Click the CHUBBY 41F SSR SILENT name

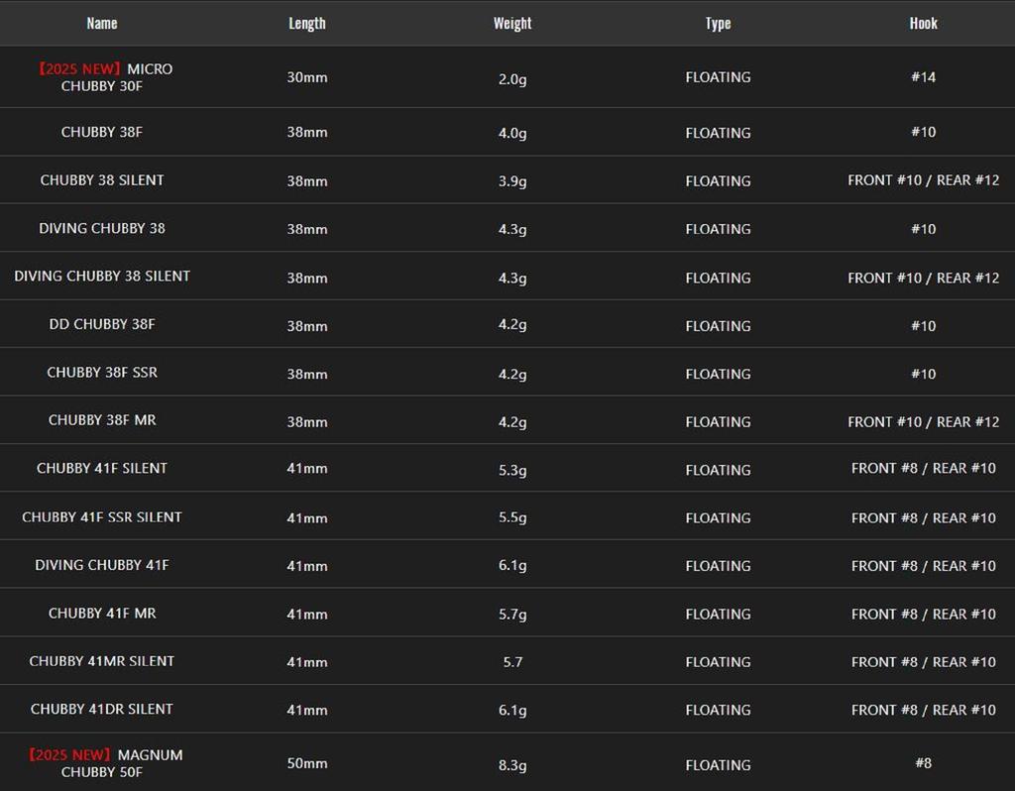pyautogui.click(x=102, y=517)
